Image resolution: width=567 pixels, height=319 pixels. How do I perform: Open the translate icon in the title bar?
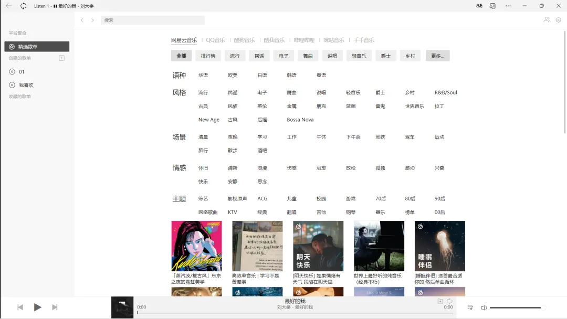tap(479, 6)
